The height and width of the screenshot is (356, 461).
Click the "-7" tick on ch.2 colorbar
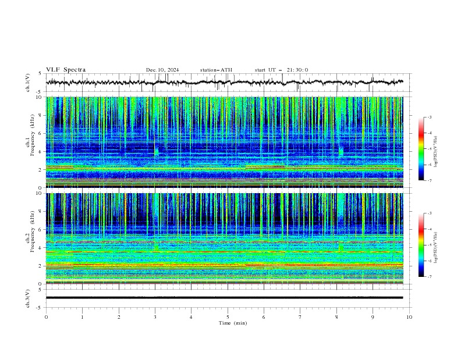[429, 276]
